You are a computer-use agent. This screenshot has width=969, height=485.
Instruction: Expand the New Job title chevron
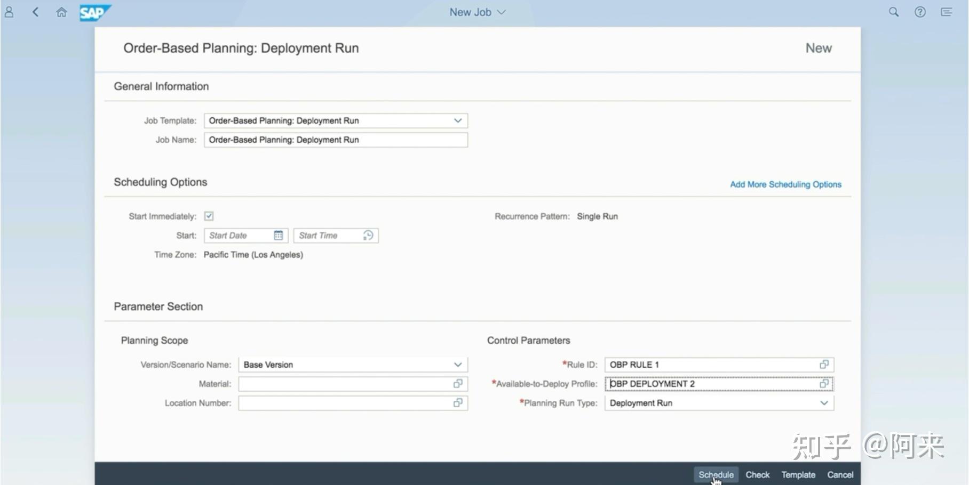tap(501, 12)
